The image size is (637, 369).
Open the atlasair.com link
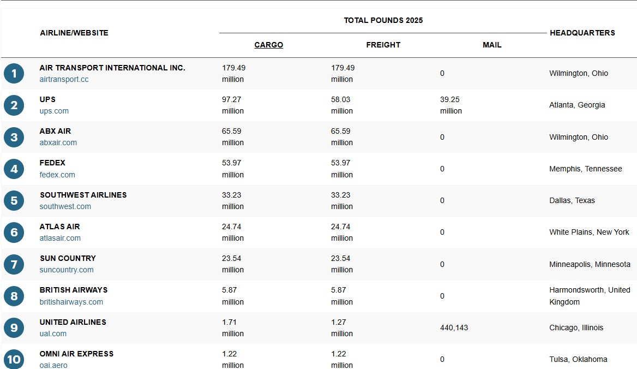(x=60, y=238)
